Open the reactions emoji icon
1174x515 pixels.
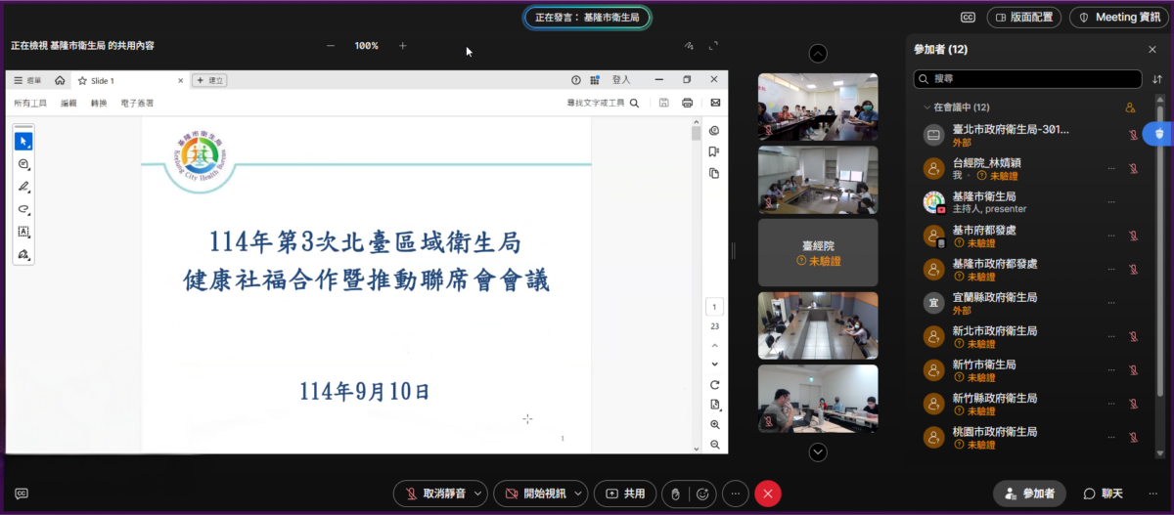701,494
